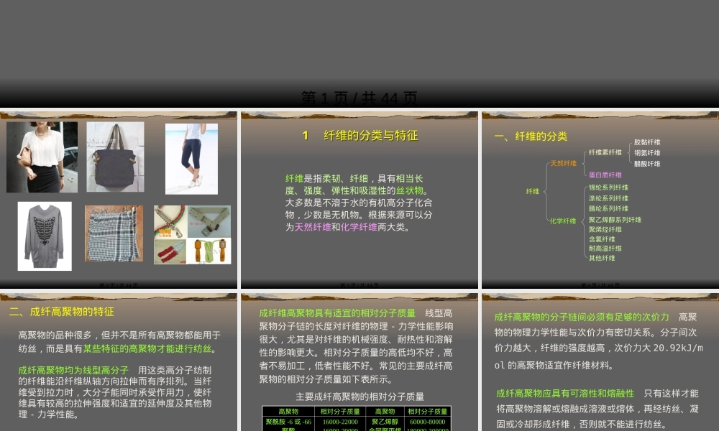This screenshot has width=719, height=431.
Task: Click the pink "天然纤维" in the definition paragraph
Action: pos(313,227)
